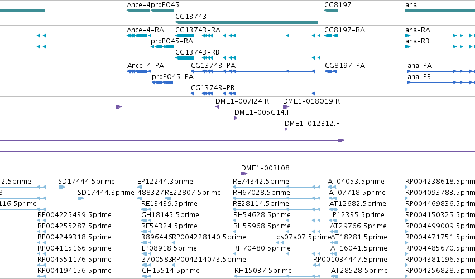This screenshot has height=279, width=475.
Task: Click EST RH54628.5prime
Action: [276, 221]
